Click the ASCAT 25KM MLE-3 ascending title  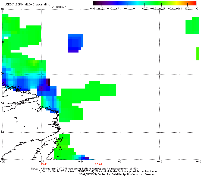click(x=28, y=5)
